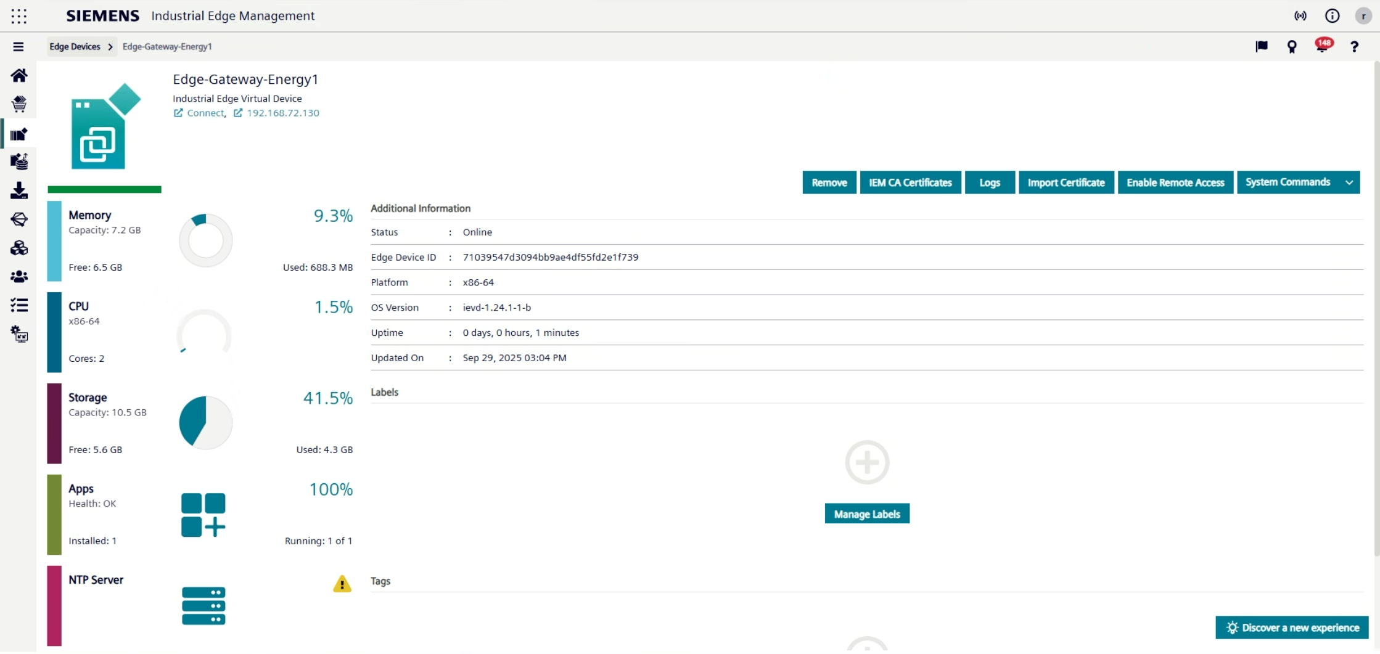Click the NTP Server warning triangle
The image size is (1380, 654).
click(x=342, y=584)
